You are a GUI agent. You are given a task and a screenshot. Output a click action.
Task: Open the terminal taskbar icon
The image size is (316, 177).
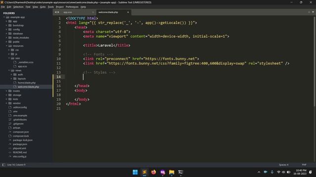[181, 172]
